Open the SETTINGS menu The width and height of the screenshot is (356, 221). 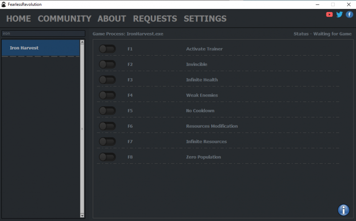tap(205, 19)
